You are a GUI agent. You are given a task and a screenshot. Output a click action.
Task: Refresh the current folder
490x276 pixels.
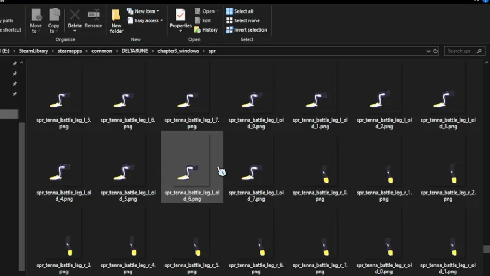[x=436, y=51]
